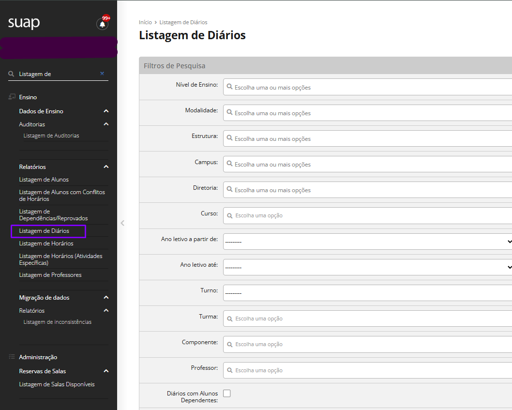The image size is (512, 410).
Task: Collapse the Reservas de Salas section
Action: 106,371
